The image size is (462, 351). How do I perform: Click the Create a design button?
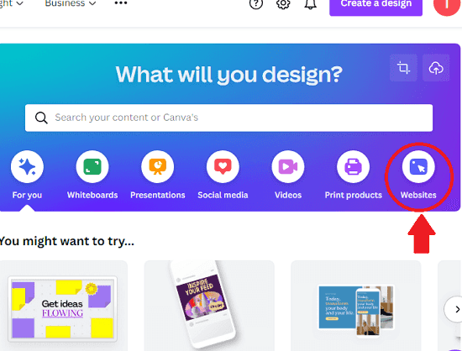[x=376, y=5]
